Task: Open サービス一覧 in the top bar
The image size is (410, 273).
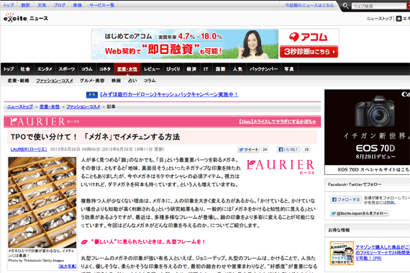Action: coord(102,5)
